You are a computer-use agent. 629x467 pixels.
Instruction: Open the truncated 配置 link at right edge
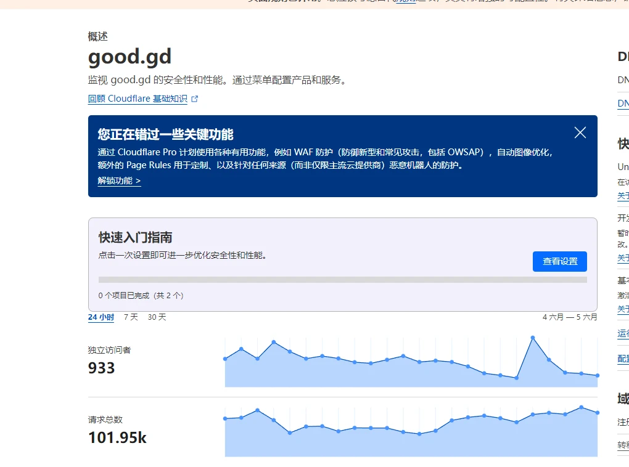[x=623, y=359]
